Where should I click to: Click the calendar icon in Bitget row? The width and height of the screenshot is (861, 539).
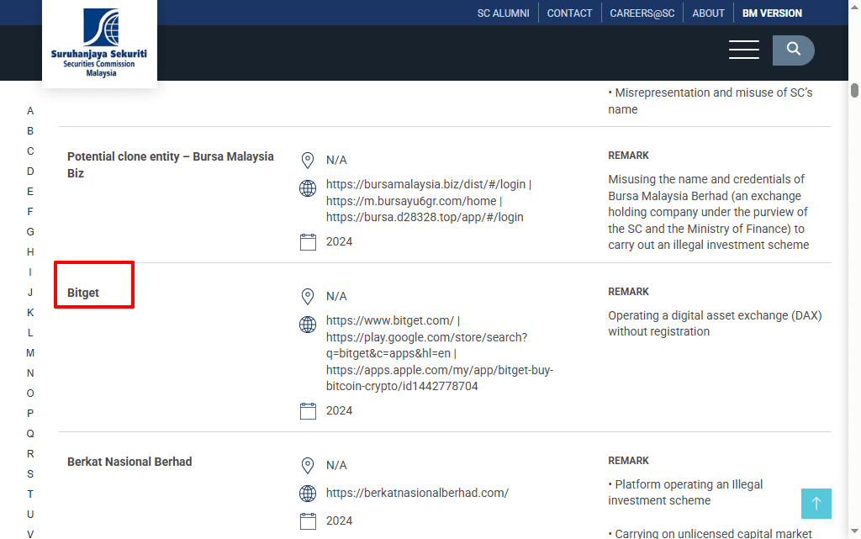click(x=308, y=410)
